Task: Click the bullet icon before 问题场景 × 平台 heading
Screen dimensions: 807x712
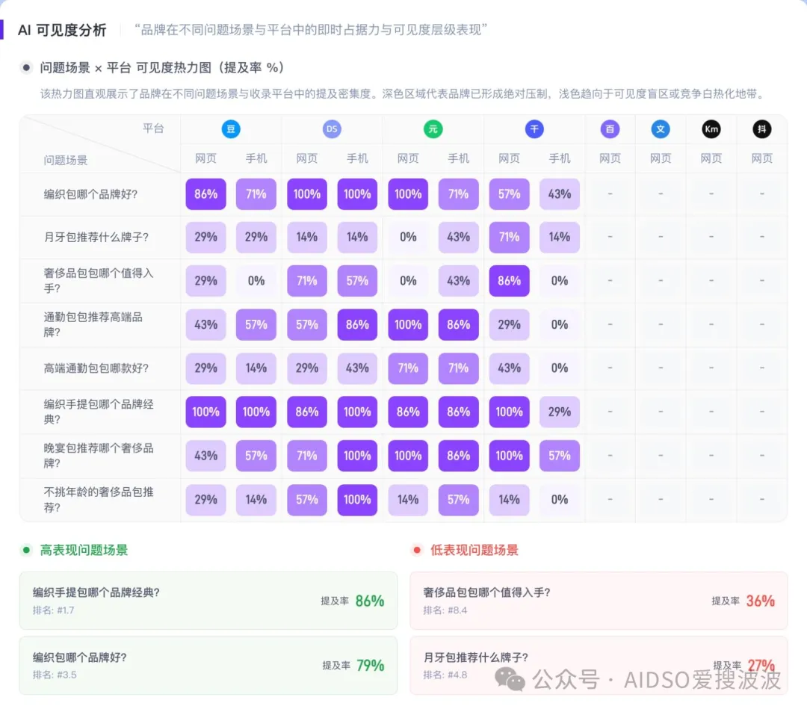Action: click(26, 67)
